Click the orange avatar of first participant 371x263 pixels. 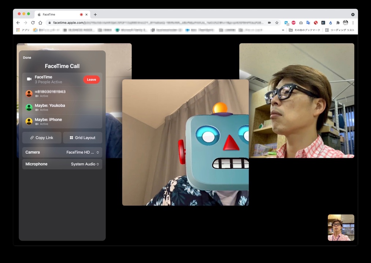pyautogui.click(x=29, y=94)
